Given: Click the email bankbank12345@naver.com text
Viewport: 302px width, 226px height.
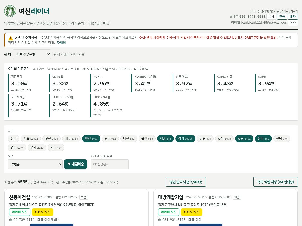Looking at the screenshot, I should (264, 22).
